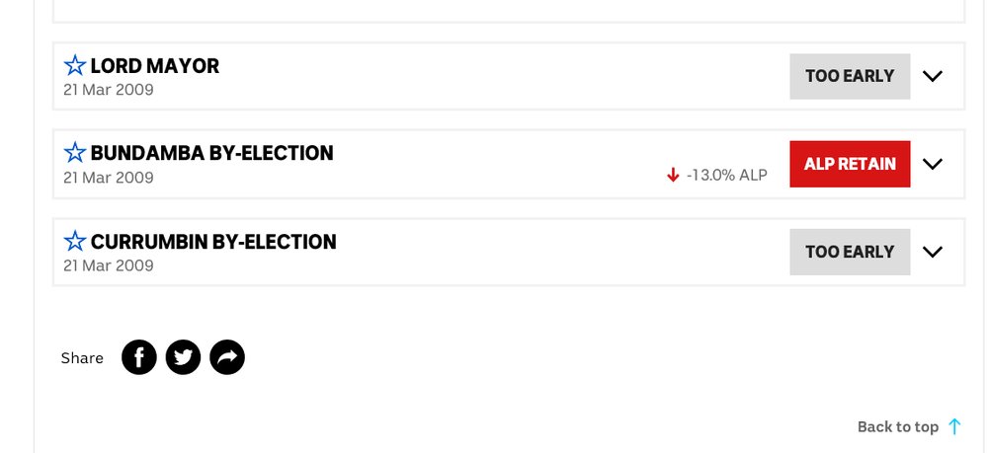Open the Currumbin By-Election dropdown arrow
The width and height of the screenshot is (988, 453).
933,252
